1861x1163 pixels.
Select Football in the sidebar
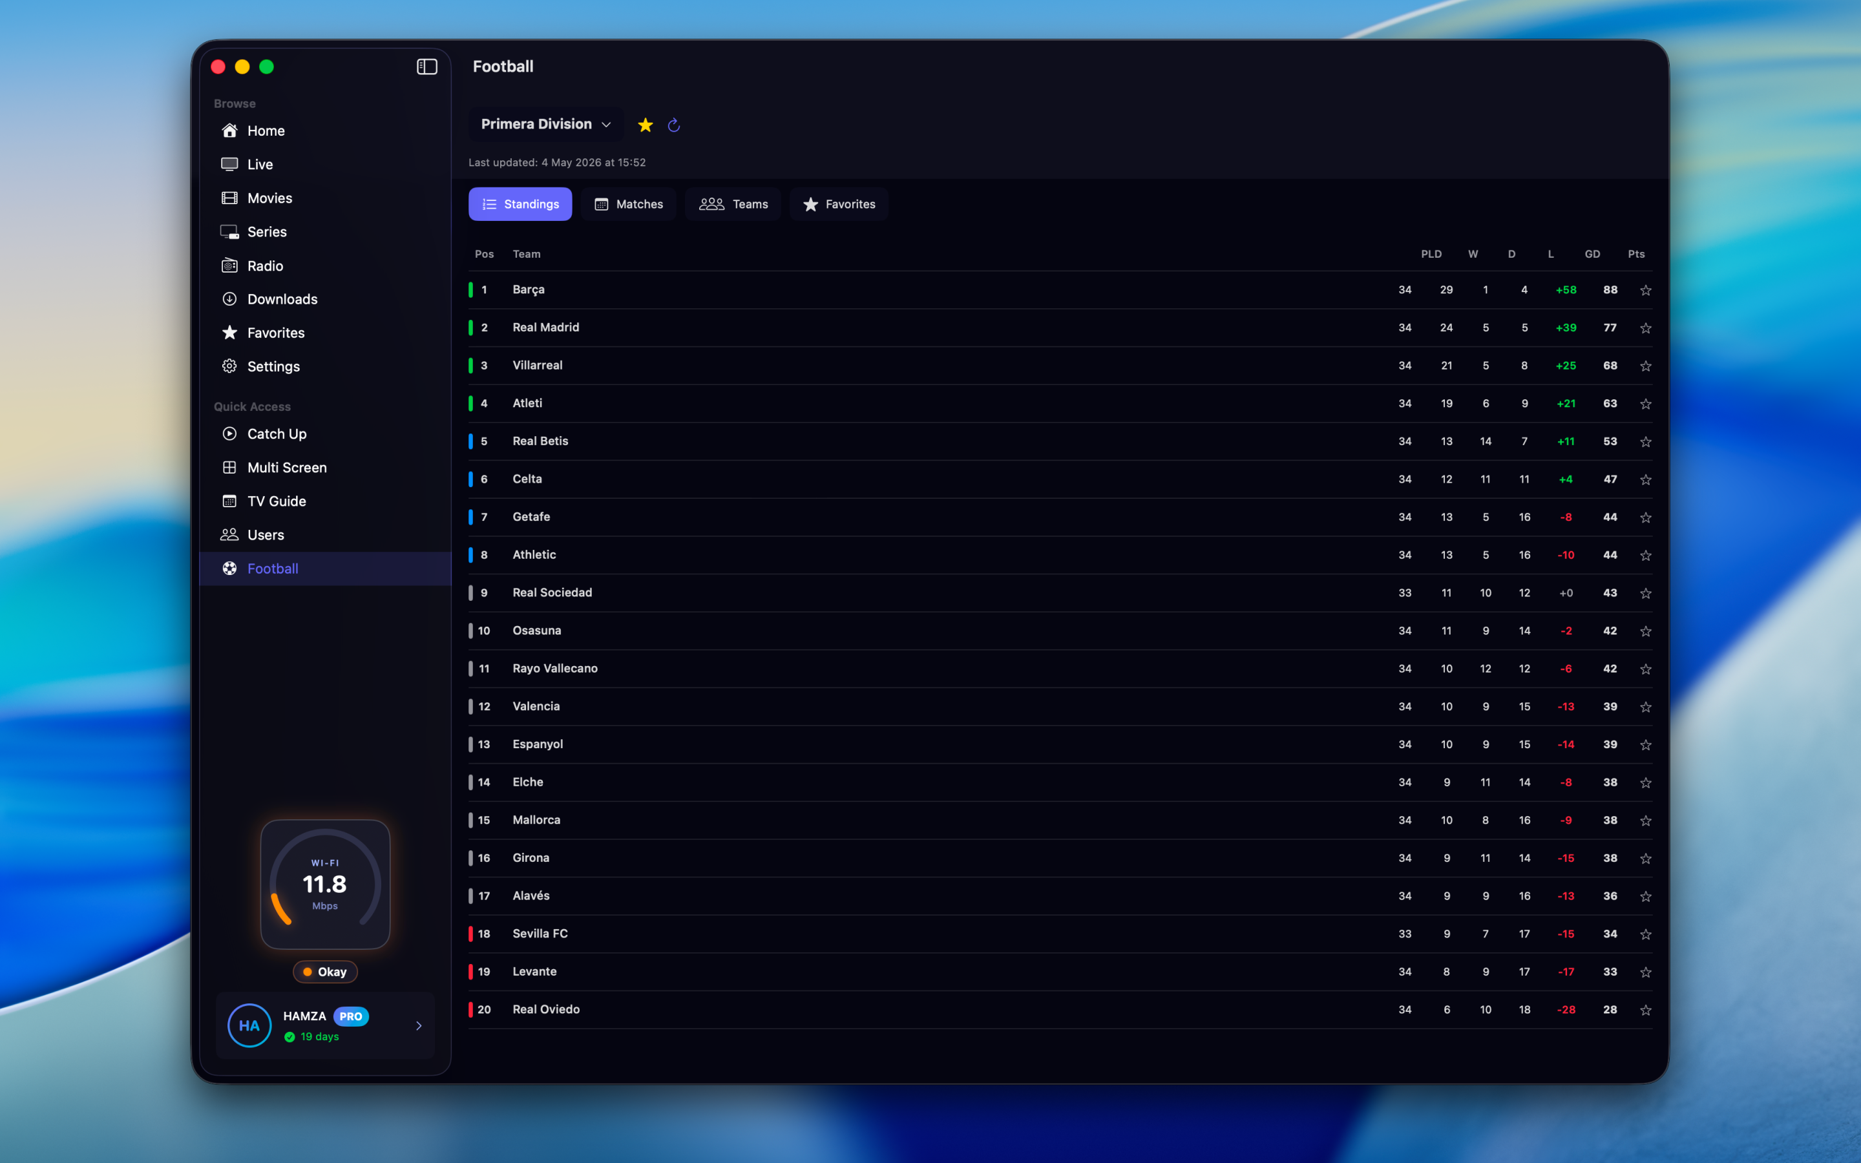[x=325, y=569]
